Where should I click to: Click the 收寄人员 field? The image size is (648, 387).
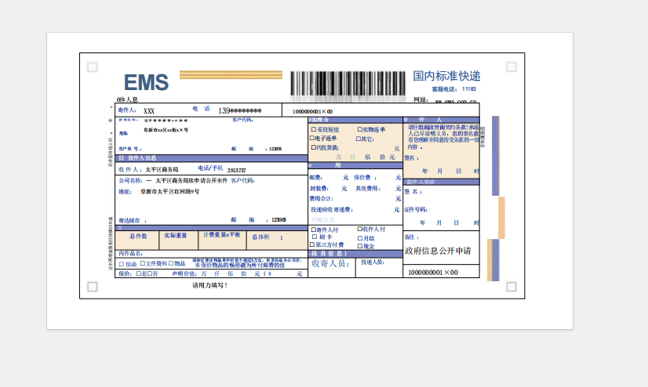(331, 267)
